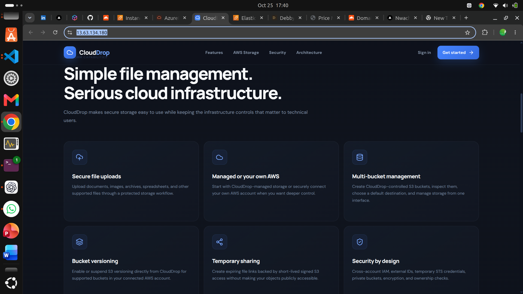Expand the tab search dropdown arrow
Screen dimensions: 523x294
click(x=30, y=18)
